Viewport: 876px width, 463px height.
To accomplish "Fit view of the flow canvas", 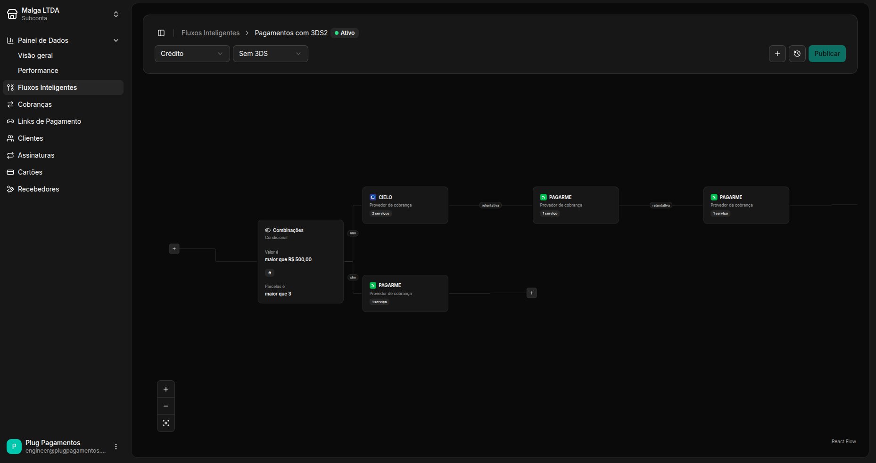I will pos(166,423).
